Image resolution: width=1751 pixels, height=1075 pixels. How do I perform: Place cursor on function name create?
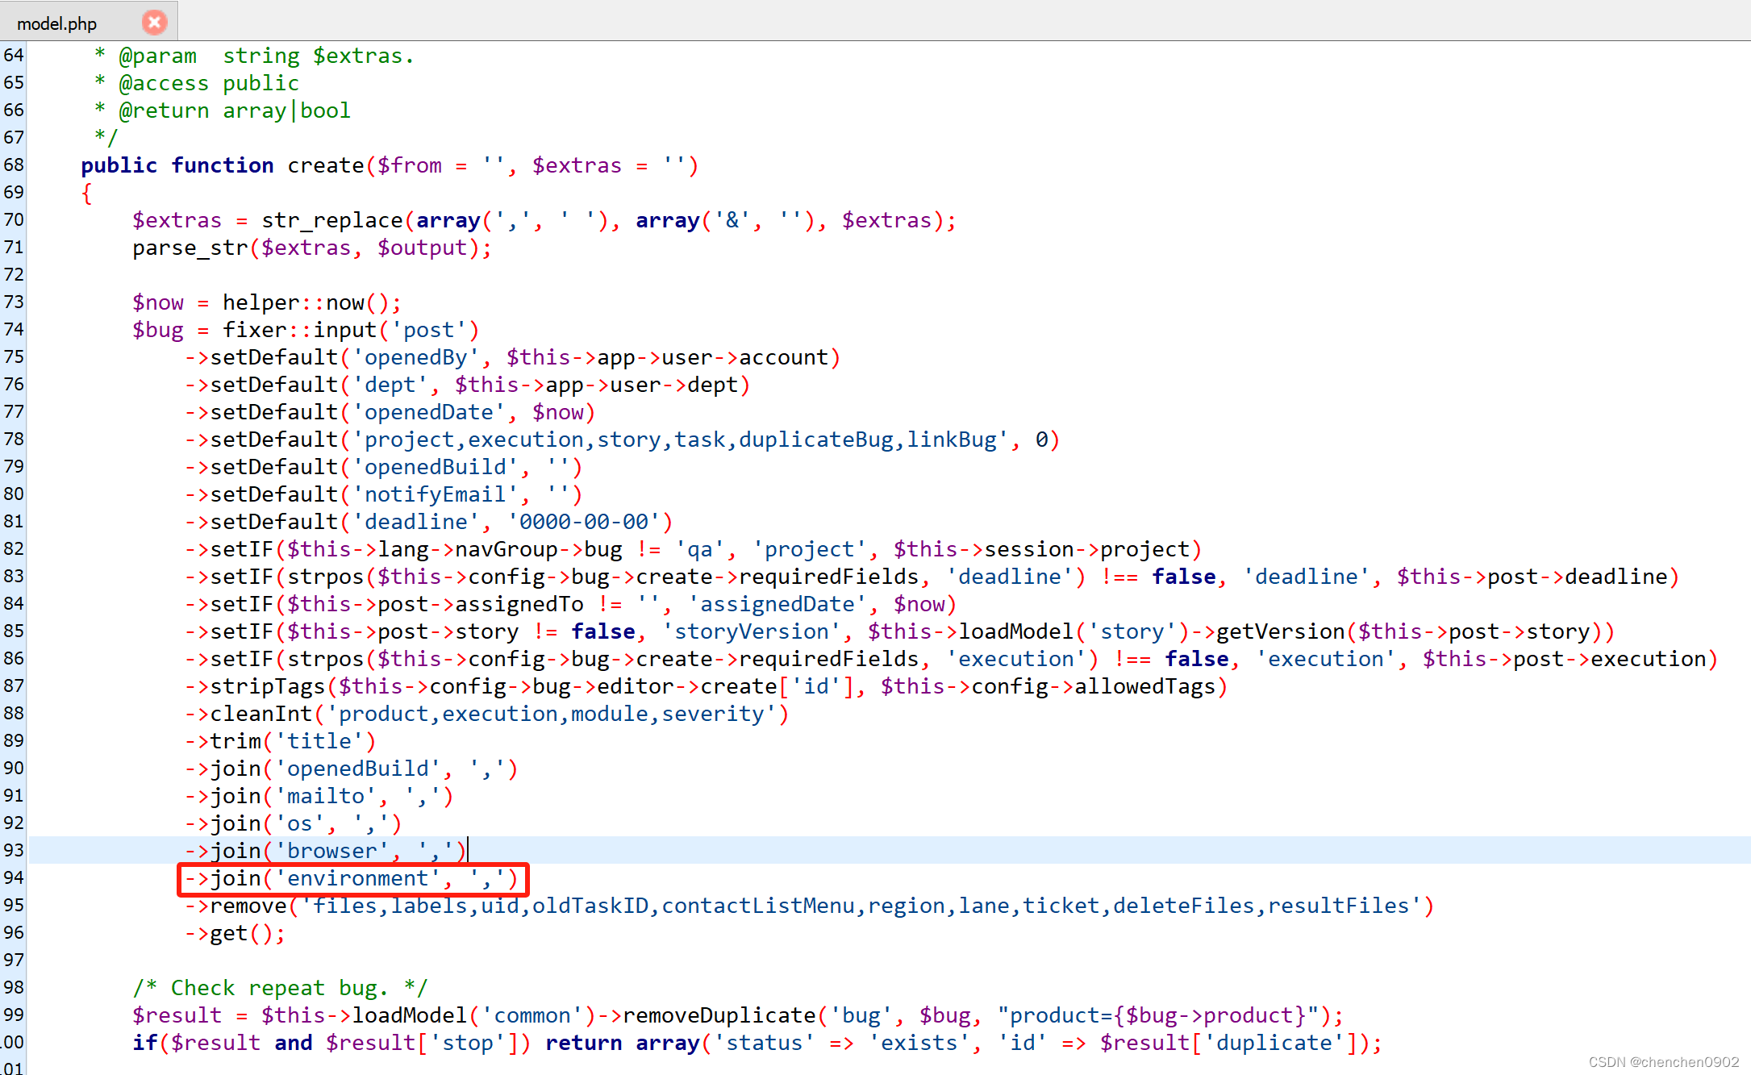tap(325, 165)
